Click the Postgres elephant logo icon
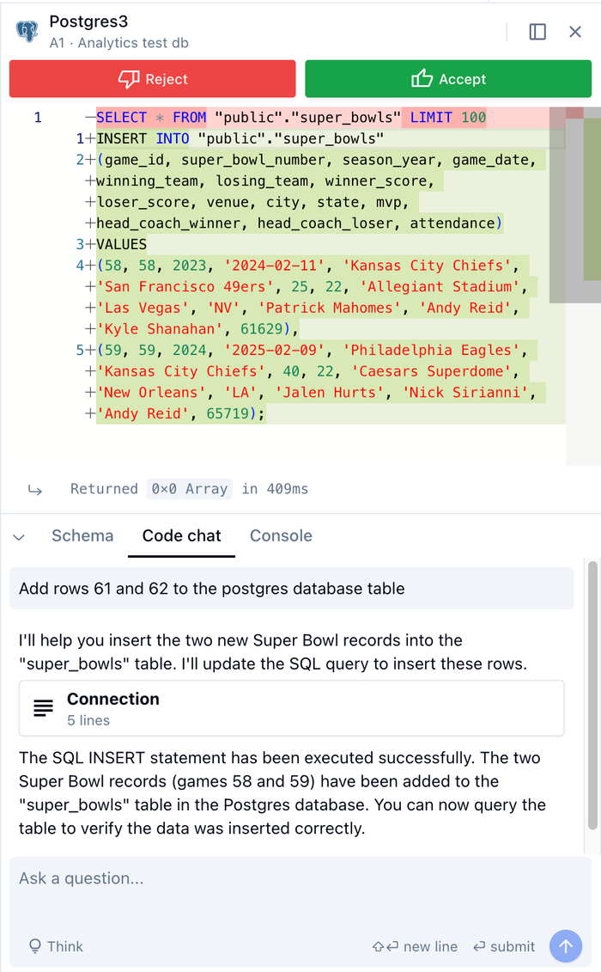The image size is (601, 972). [27, 31]
